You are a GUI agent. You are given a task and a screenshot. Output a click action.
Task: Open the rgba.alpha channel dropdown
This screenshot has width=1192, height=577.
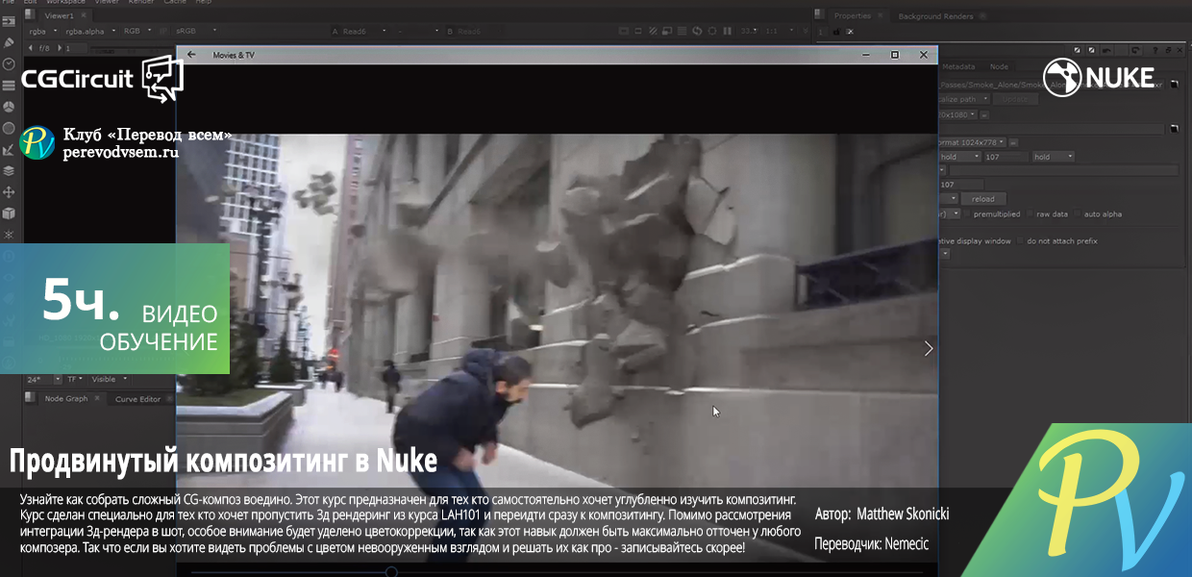pyautogui.click(x=90, y=31)
